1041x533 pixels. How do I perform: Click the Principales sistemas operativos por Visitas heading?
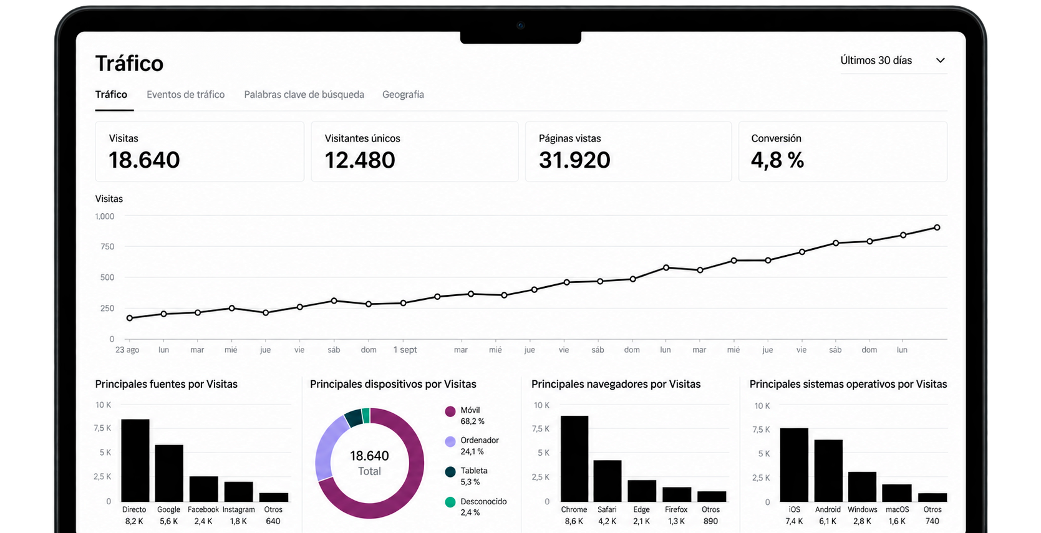pos(848,384)
